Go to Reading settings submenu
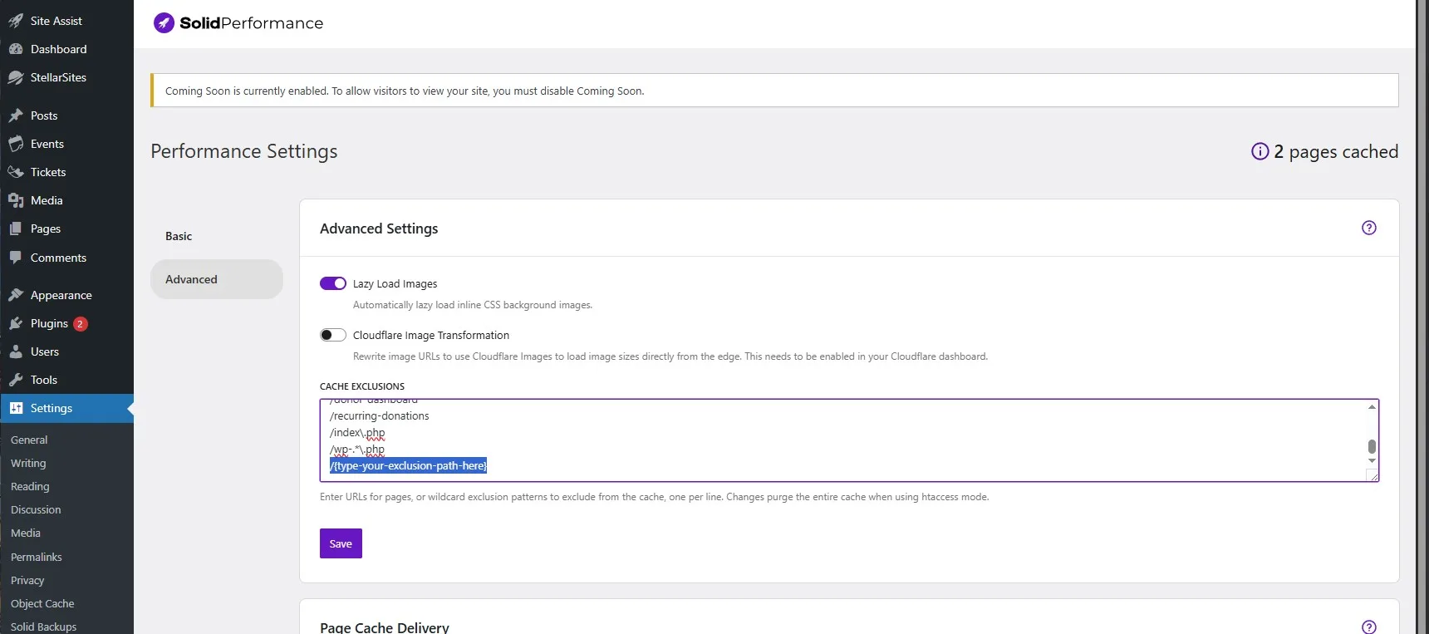The width and height of the screenshot is (1429, 634). coord(30,486)
